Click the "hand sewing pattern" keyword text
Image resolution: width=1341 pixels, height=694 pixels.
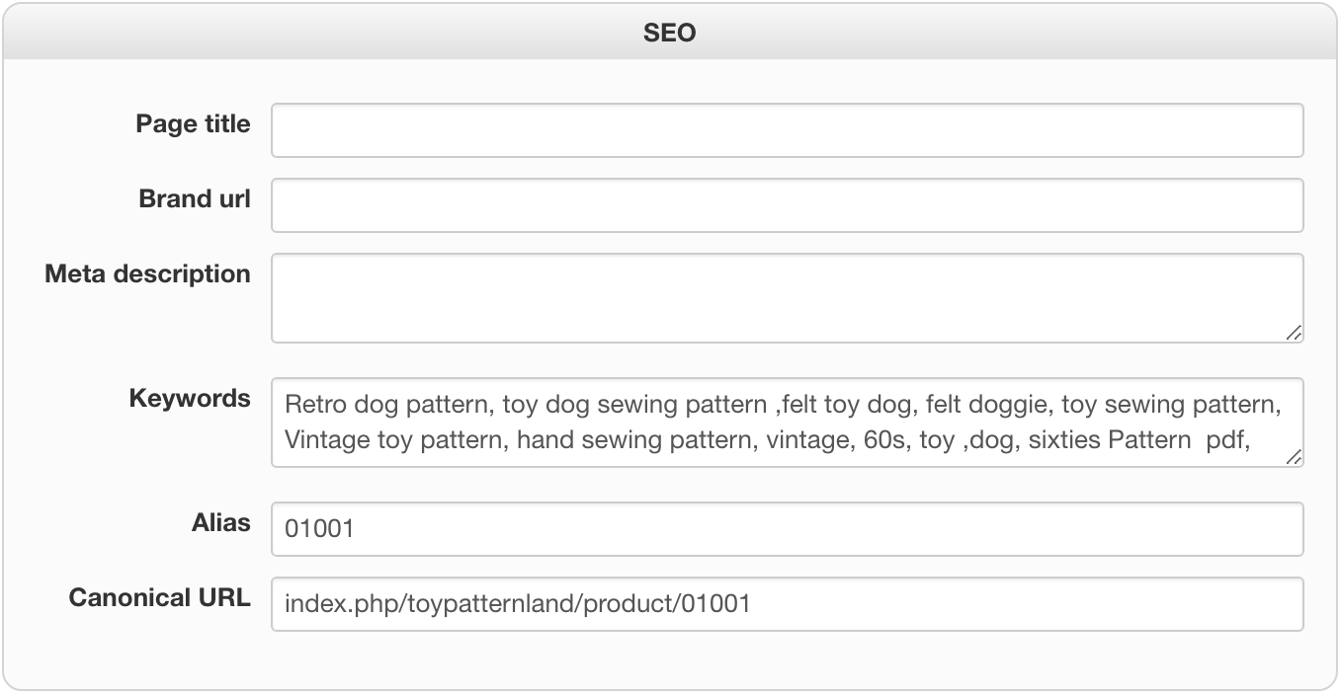coord(631,440)
